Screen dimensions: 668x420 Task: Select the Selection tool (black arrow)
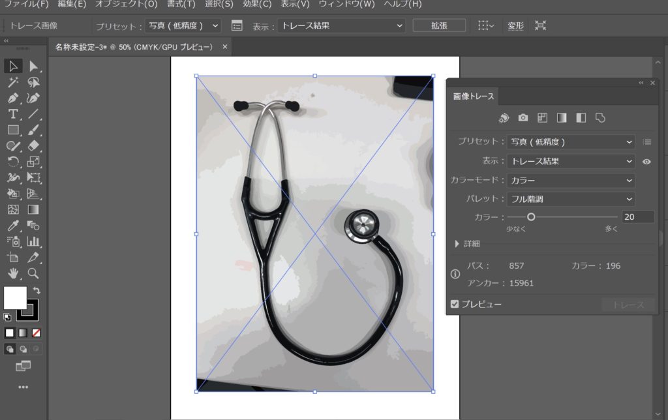tap(13, 66)
